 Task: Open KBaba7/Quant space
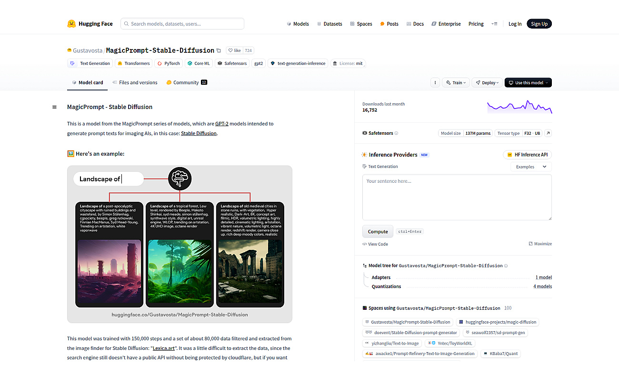coord(500,354)
